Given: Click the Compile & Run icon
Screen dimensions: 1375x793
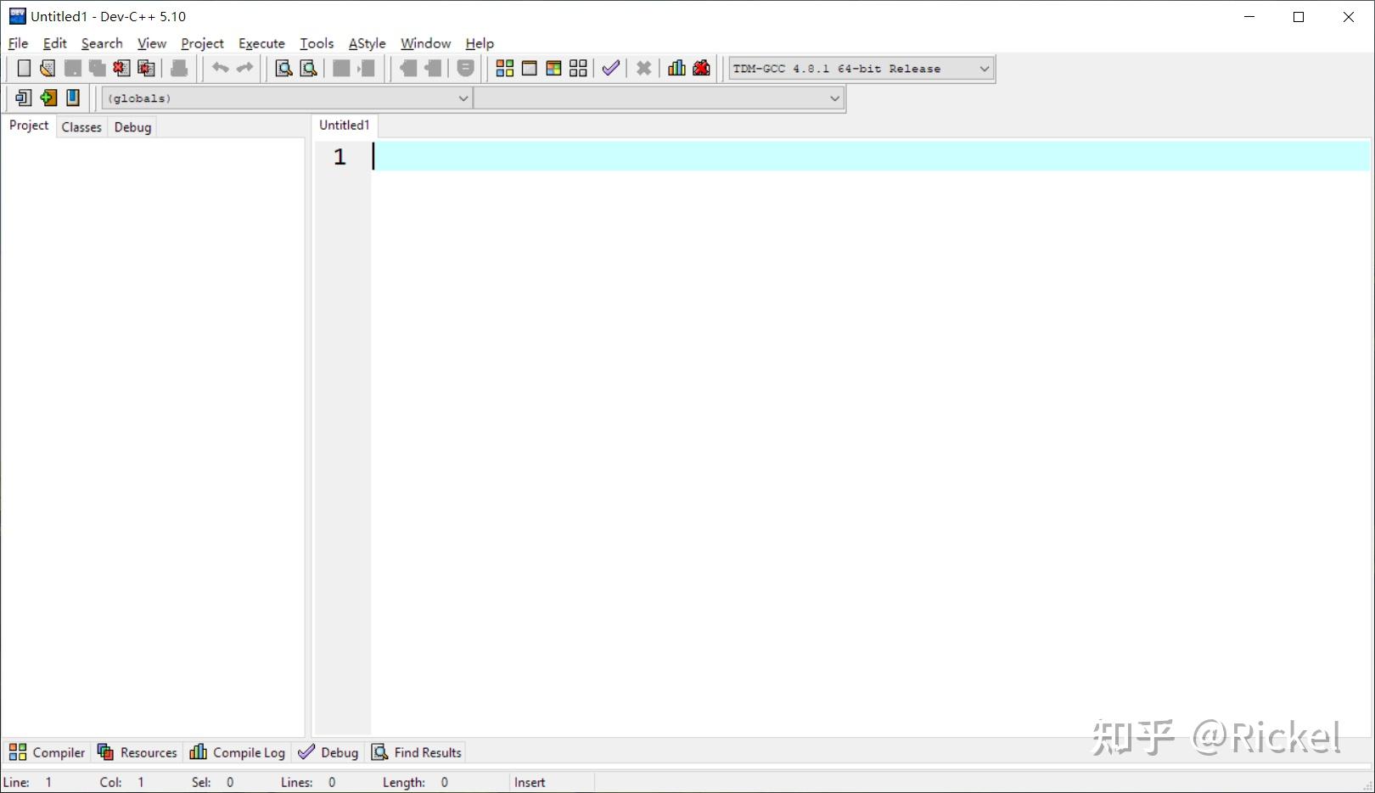Looking at the screenshot, I should [553, 69].
